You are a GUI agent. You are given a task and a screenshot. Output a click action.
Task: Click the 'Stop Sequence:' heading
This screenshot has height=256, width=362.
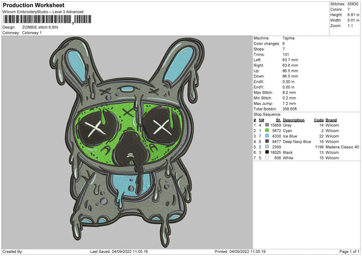coord(267,115)
